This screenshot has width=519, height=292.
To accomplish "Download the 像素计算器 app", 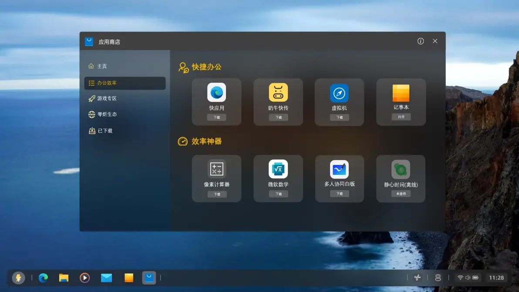I will (217, 194).
